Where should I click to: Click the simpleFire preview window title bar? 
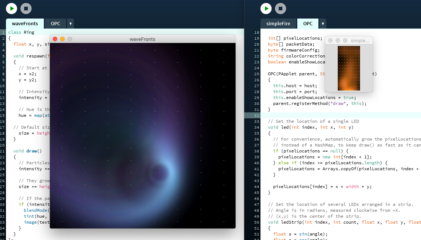359,40
